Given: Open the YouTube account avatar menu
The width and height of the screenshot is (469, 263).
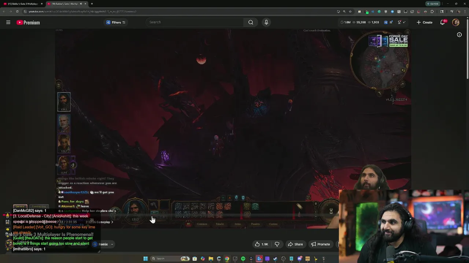Looking at the screenshot, I should [x=456, y=22].
